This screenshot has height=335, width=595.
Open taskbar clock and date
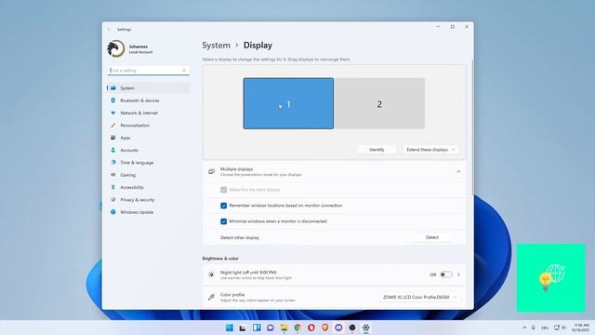pos(581,328)
